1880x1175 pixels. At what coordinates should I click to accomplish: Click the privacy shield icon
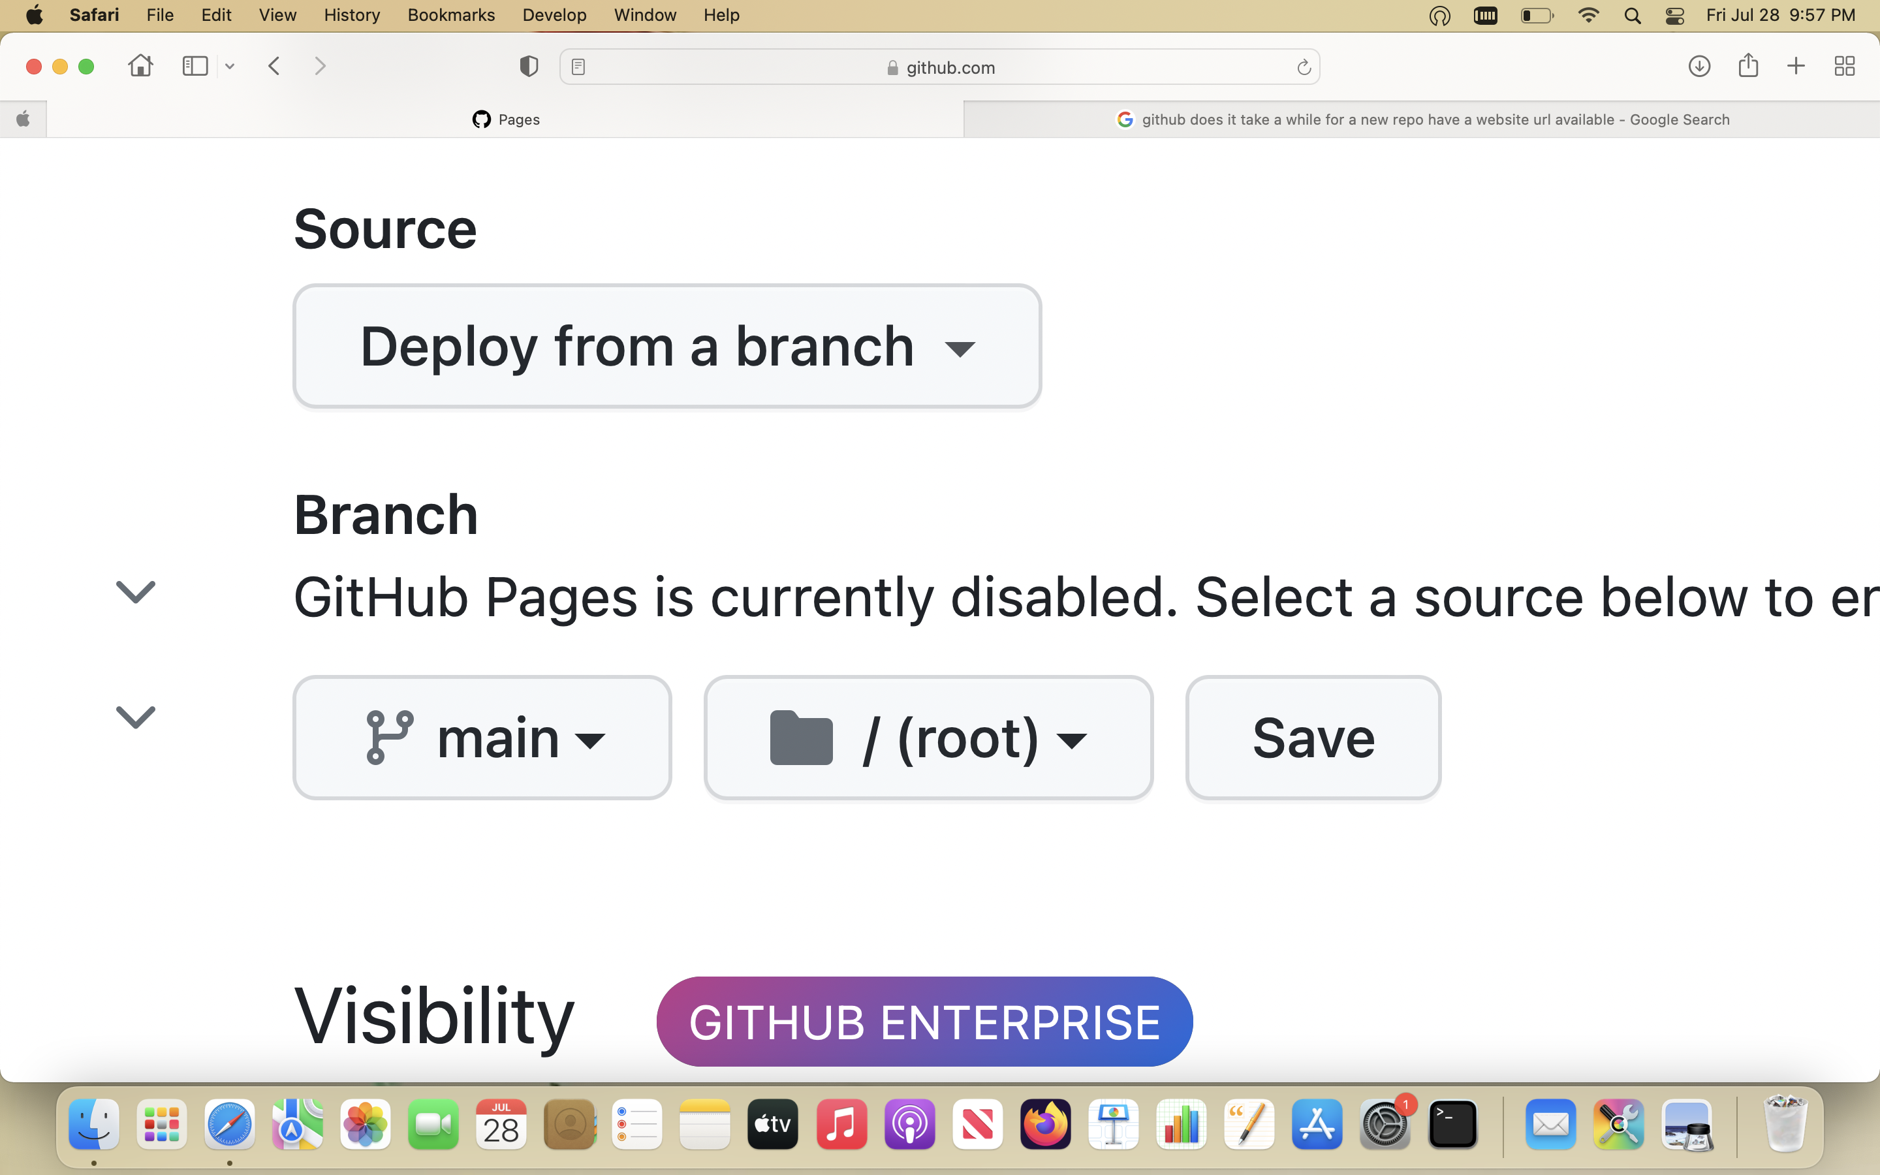click(x=529, y=67)
